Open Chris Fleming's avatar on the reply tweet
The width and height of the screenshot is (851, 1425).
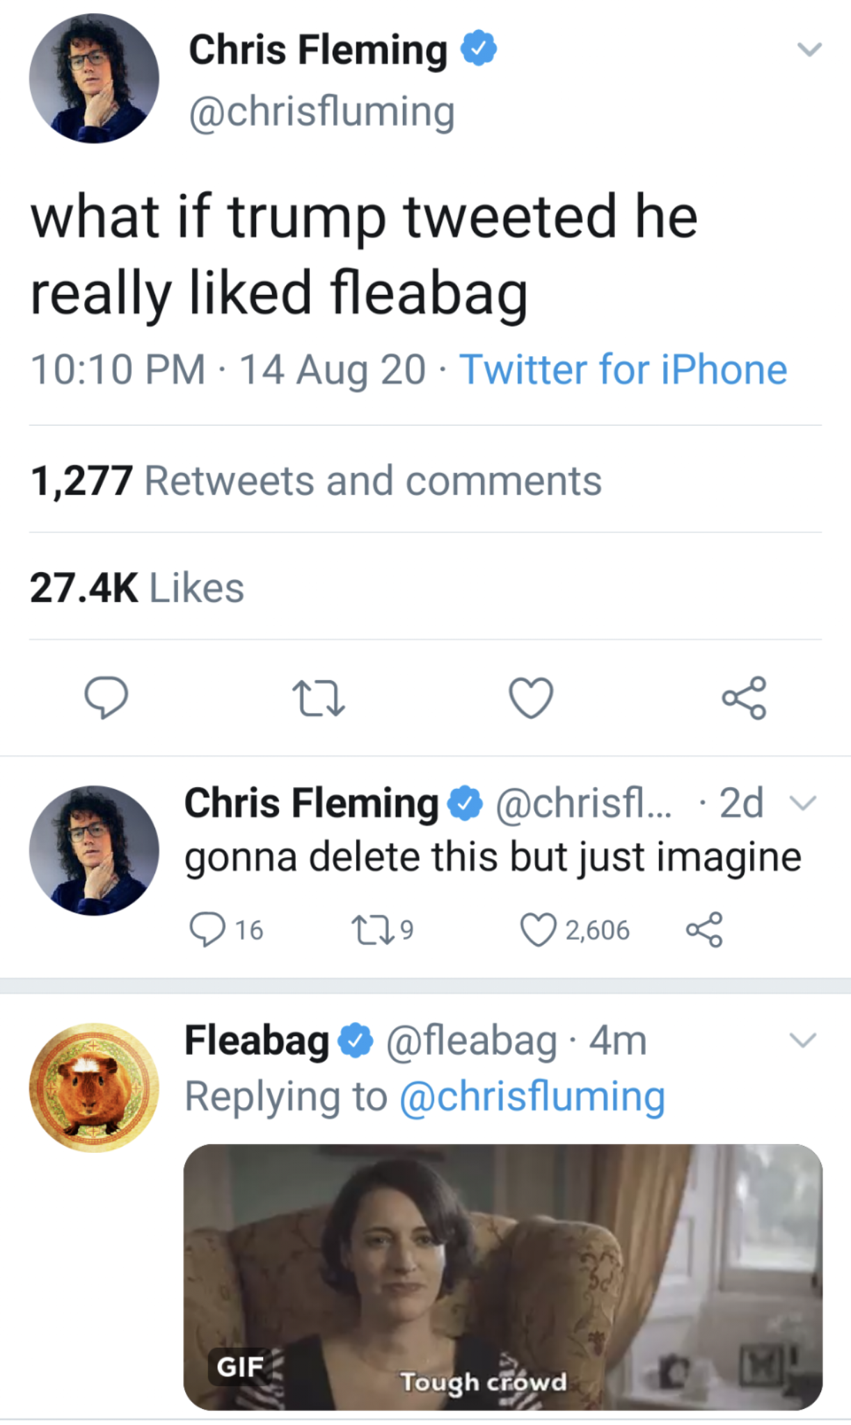point(94,850)
